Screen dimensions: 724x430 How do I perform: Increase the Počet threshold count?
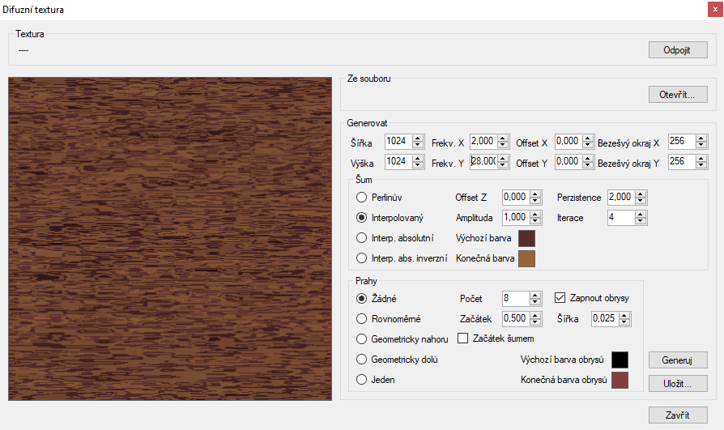(535, 295)
